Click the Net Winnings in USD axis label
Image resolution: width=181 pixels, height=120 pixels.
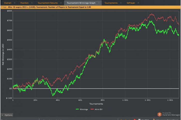pos(3,54)
